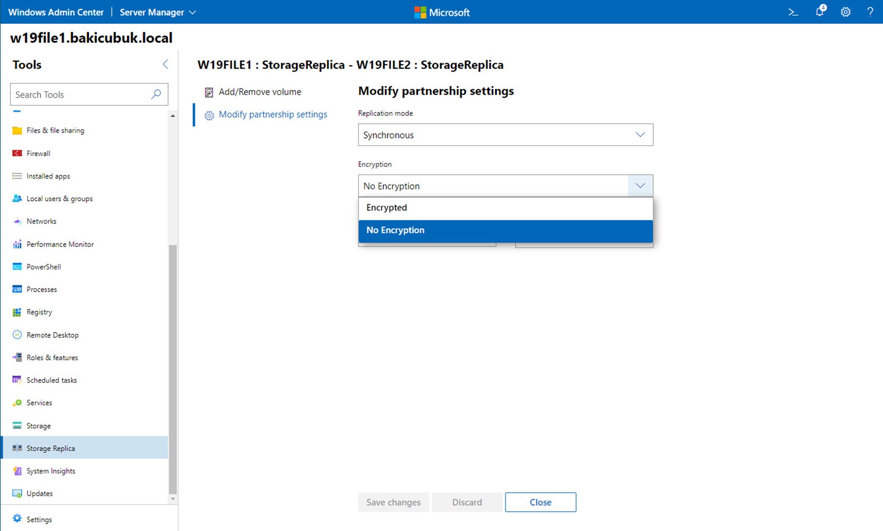The width and height of the screenshot is (883, 531).
Task: Click the search magnifier icon in Tools
Action: click(x=156, y=94)
